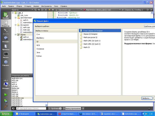The image size is (155, 116).
Task: Open dialog.cpp in open documents list
Action: click(x=16, y=88)
